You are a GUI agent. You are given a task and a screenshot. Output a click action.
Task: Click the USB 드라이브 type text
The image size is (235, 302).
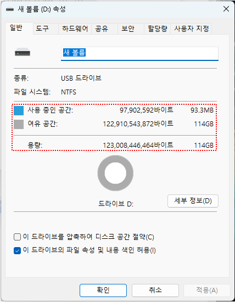81,78
